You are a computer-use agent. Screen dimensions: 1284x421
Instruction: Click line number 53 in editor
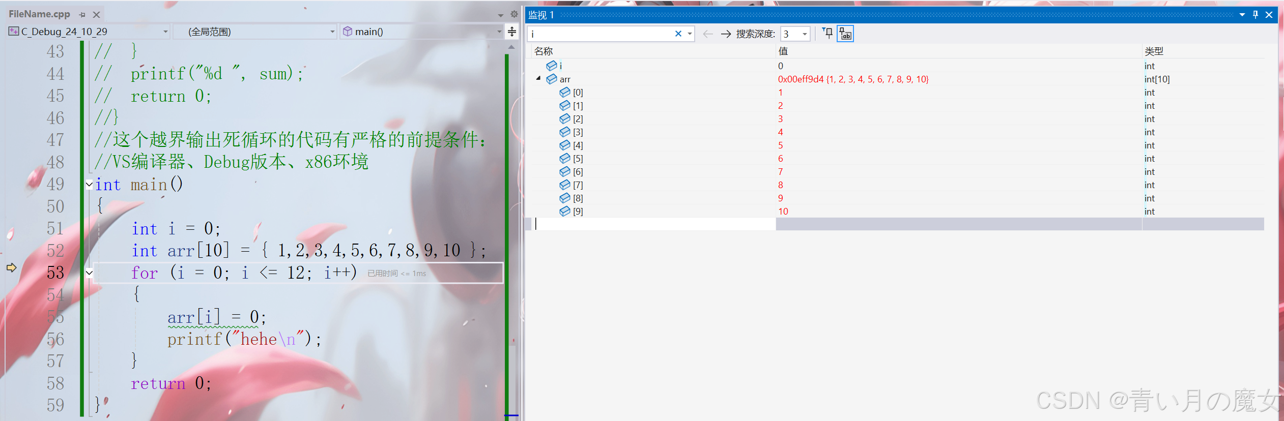pos(55,273)
